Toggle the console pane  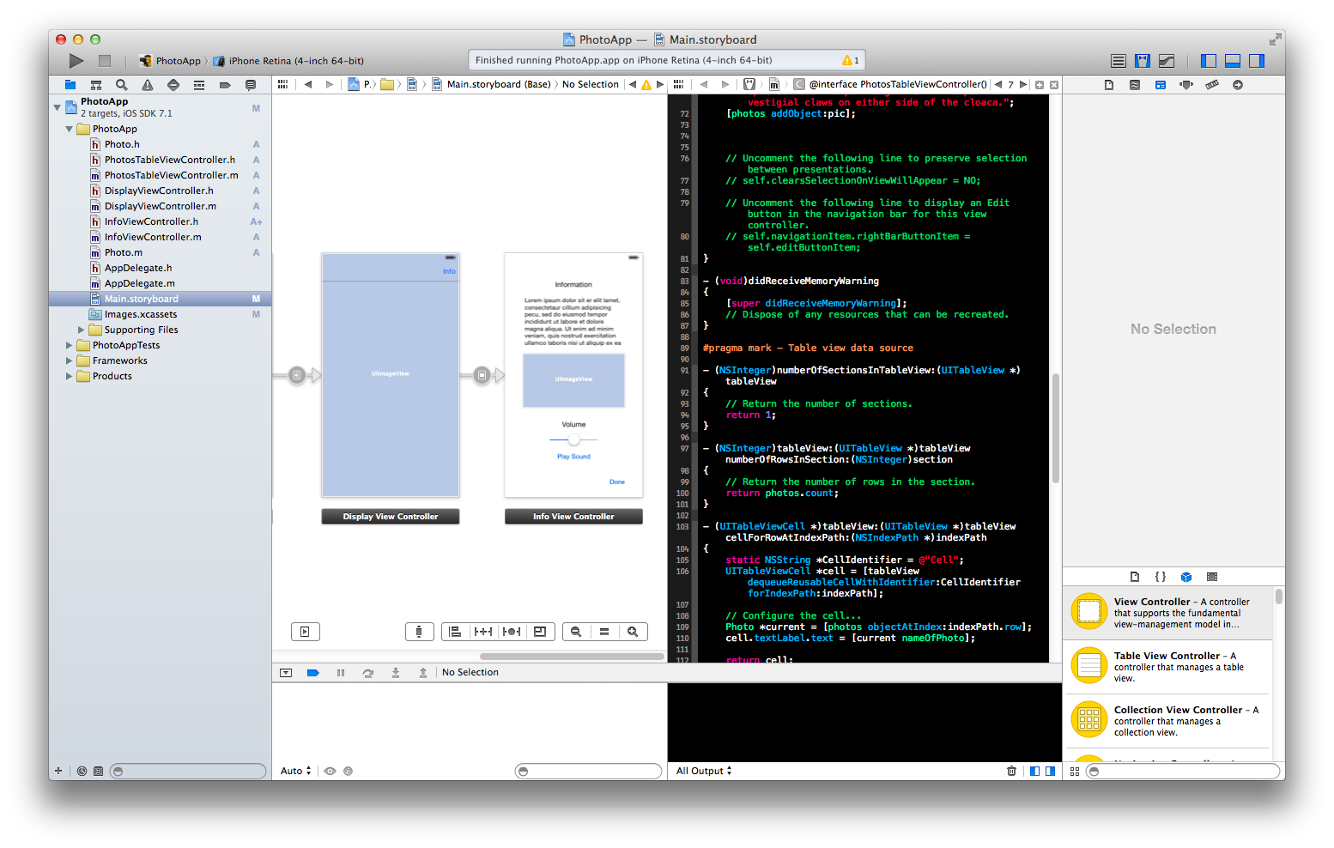1050,771
